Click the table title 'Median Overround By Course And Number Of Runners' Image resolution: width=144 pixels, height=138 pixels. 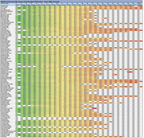[x=30, y=2]
